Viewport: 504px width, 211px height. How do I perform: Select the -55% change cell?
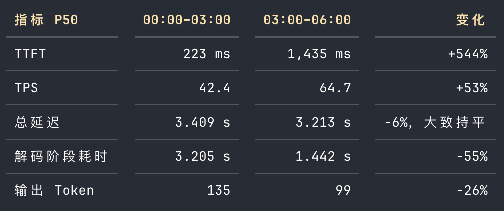click(x=472, y=157)
